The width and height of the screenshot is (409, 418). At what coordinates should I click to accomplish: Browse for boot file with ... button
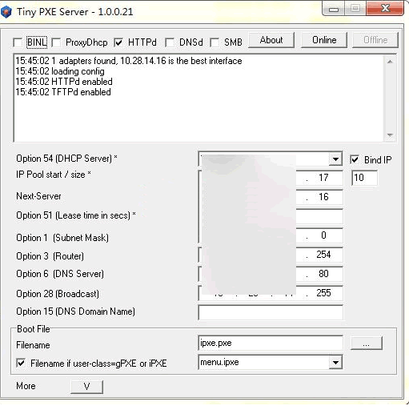coord(367,343)
